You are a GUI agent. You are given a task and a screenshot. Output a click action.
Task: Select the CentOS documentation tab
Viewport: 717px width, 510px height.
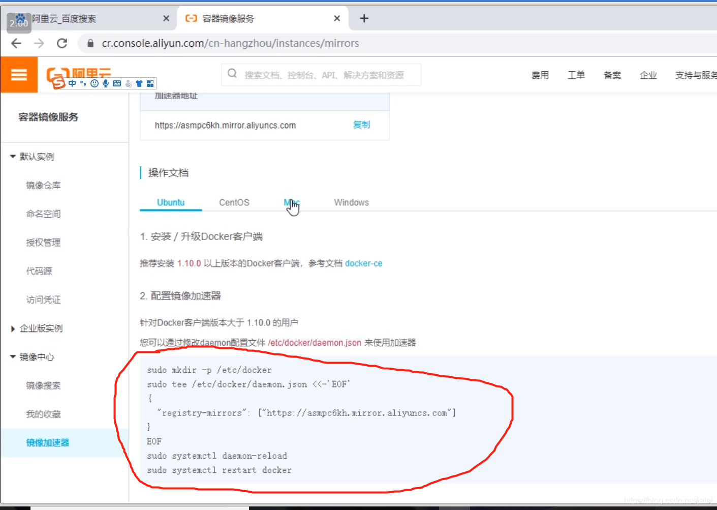tap(234, 202)
